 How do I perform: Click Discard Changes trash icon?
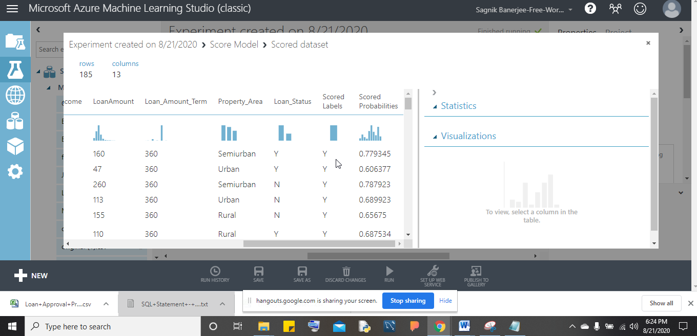tap(346, 274)
